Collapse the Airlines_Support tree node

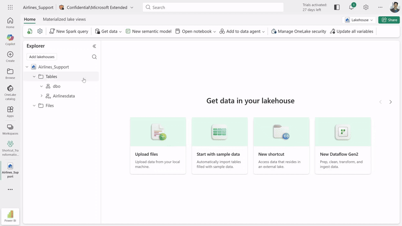point(27,67)
